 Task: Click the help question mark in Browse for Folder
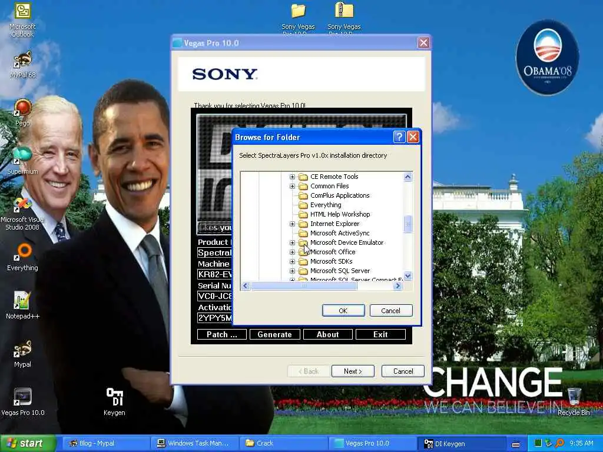tap(399, 137)
